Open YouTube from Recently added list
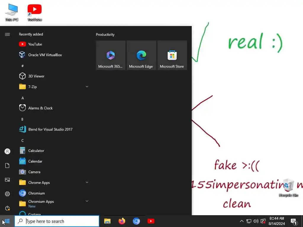 [x=54, y=44]
